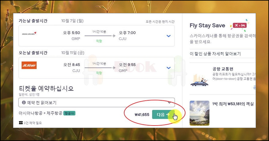Click the 1박 최저 ₩53,181의 객실 offer
This screenshot has height=141, width=269.
pyautogui.click(x=233, y=104)
